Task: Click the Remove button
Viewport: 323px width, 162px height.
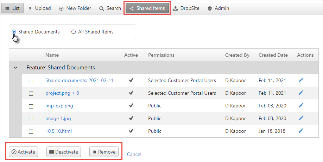Action: pos(104,152)
